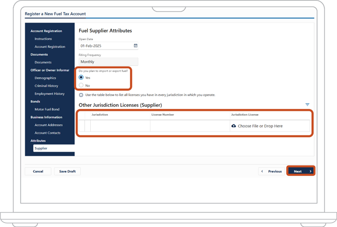Open Employment History in the sidebar
The image size is (337, 227).
50,93
